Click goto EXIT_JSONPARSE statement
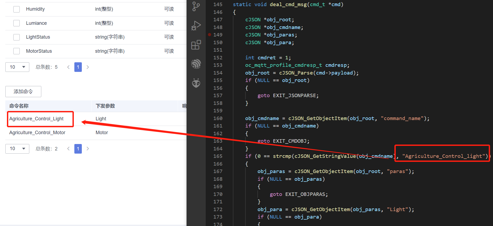This screenshot has height=226, width=493. [288, 96]
